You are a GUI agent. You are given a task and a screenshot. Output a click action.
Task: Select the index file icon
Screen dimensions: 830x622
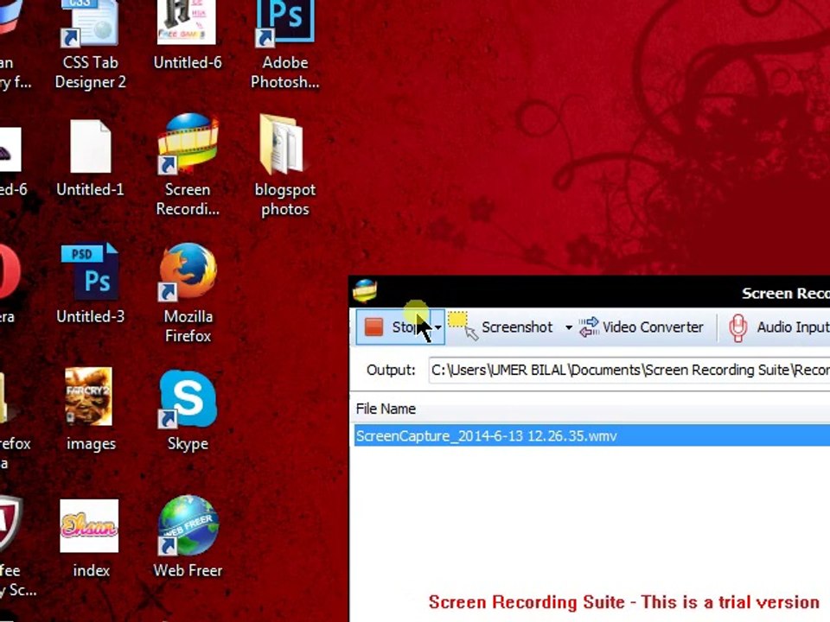90,538
